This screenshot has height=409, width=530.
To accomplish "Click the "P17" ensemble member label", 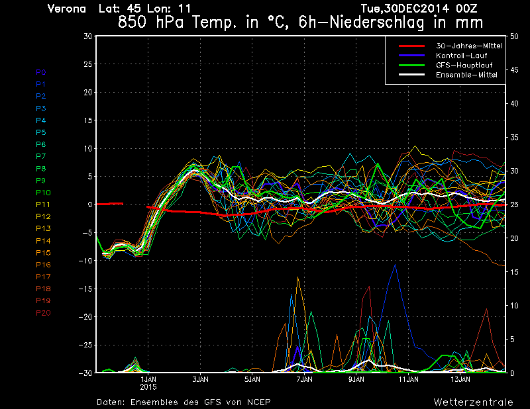I will coord(43,277).
